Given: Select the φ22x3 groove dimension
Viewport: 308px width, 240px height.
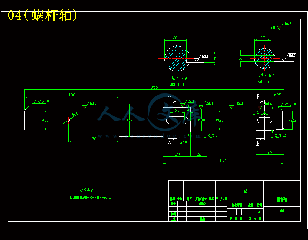Looking at the screenshot, I should tap(281, 135).
